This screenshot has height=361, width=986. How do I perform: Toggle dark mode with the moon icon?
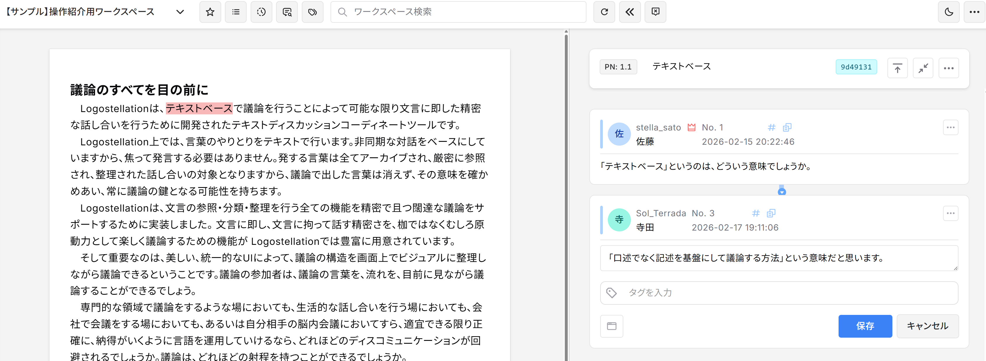pyautogui.click(x=949, y=12)
